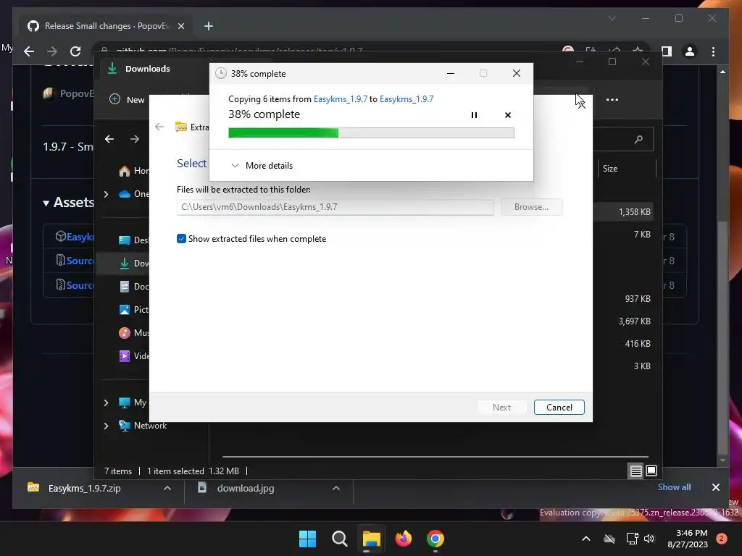Image resolution: width=742 pixels, height=556 pixels.
Task: Click the extraction folder path field
Action: pyautogui.click(x=335, y=207)
